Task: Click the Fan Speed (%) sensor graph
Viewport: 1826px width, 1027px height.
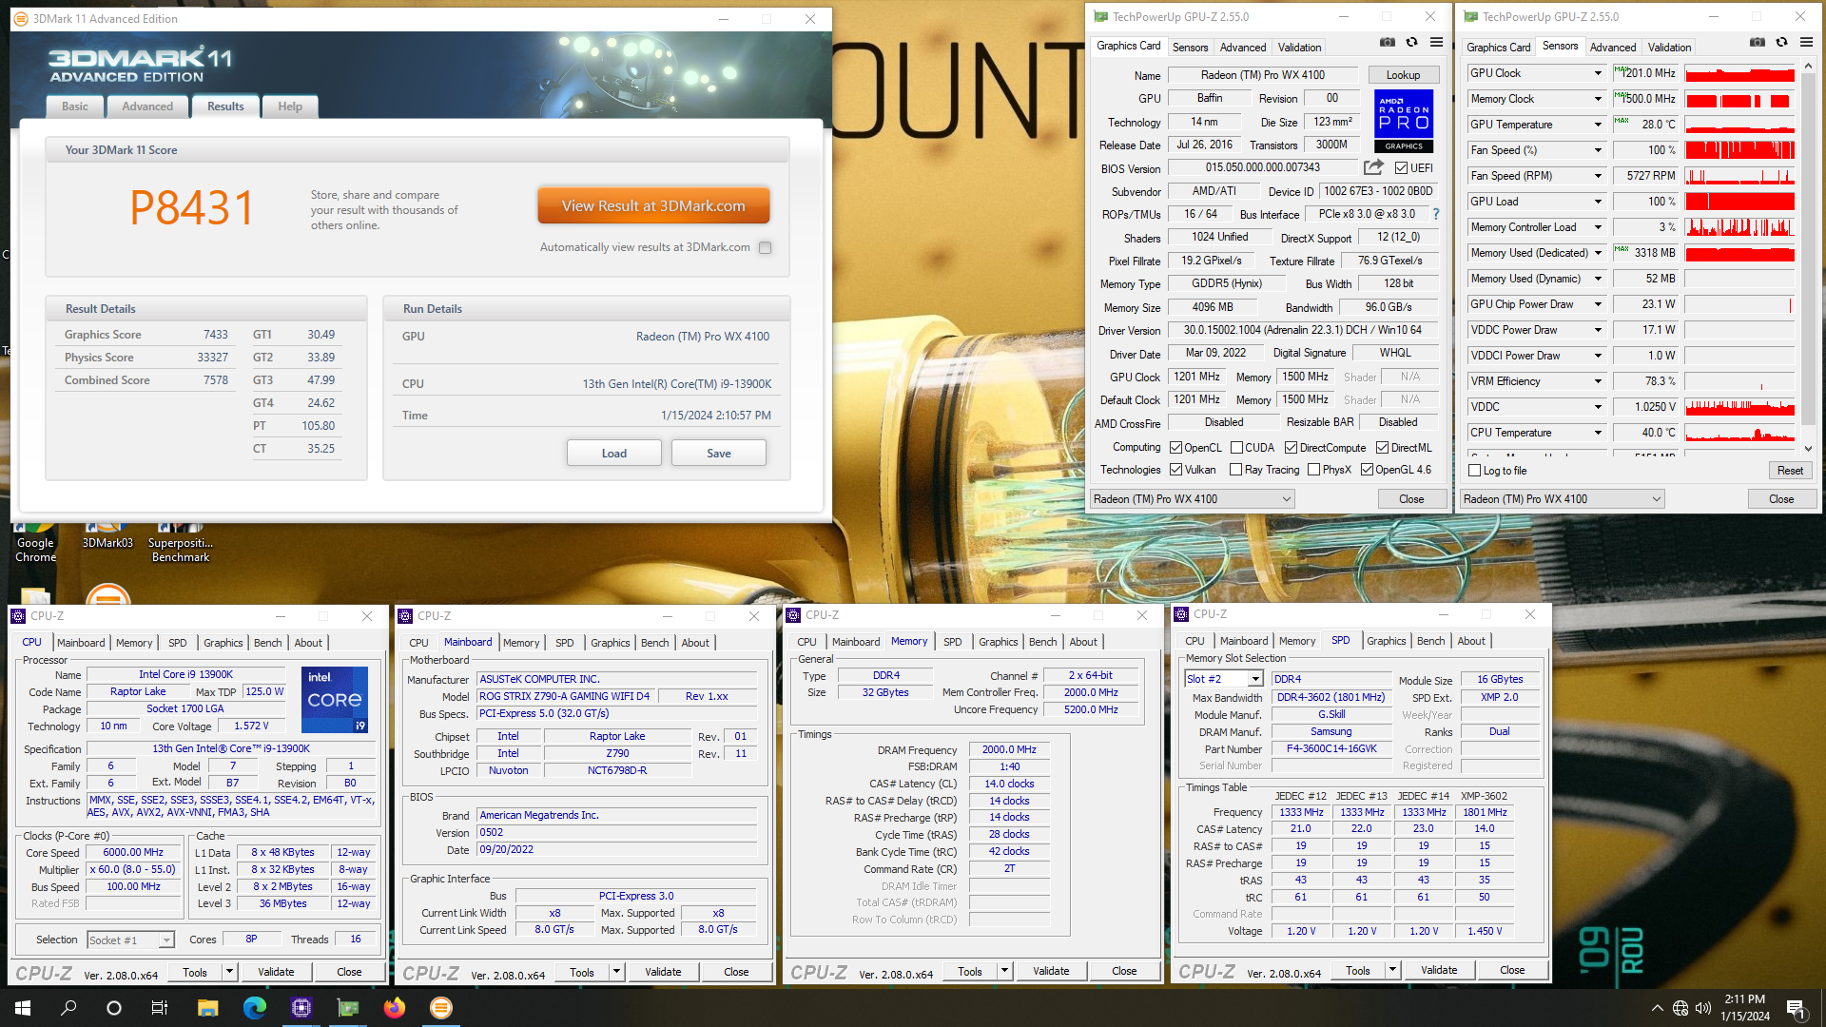Action: 1739,150
